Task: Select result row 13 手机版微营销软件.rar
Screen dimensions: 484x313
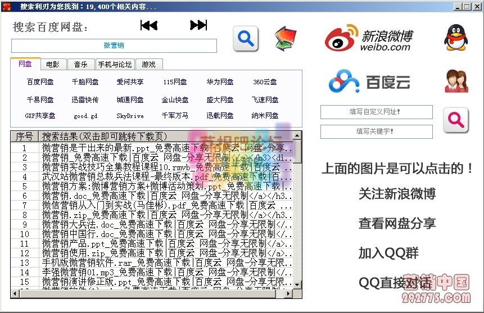Action: coord(152,262)
